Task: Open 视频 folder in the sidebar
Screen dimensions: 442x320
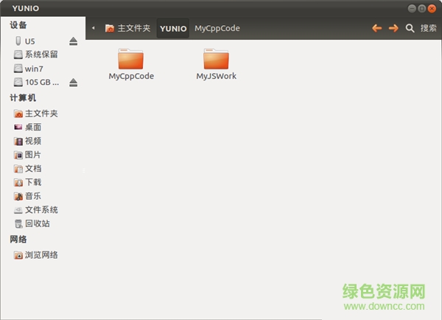Action: click(33, 141)
